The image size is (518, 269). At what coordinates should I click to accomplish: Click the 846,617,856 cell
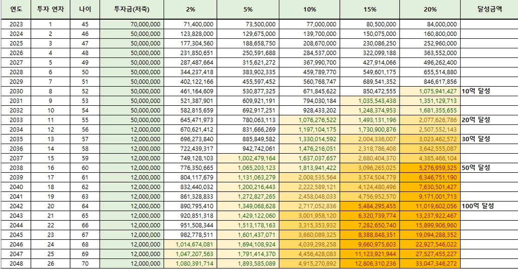point(430,82)
